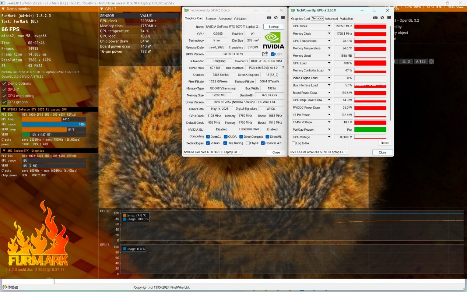Image resolution: width=467 pixels, height=292 pixels.
Task: Click title bar icon of Graphics Card GPU-Z window
Action: click(186, 10)
